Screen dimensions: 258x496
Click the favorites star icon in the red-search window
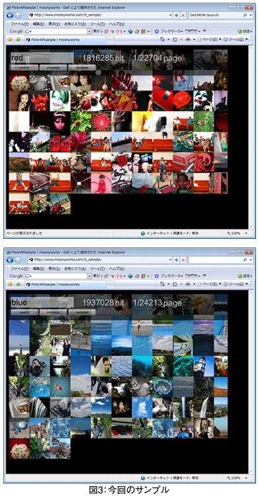10,40
